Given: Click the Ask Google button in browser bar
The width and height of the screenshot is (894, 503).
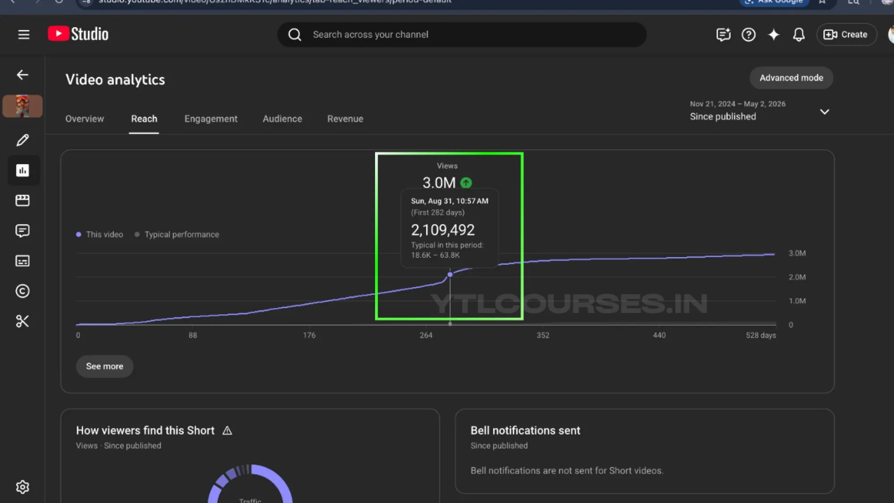Looking at the screenshot, I should click(x=775, y=2).
